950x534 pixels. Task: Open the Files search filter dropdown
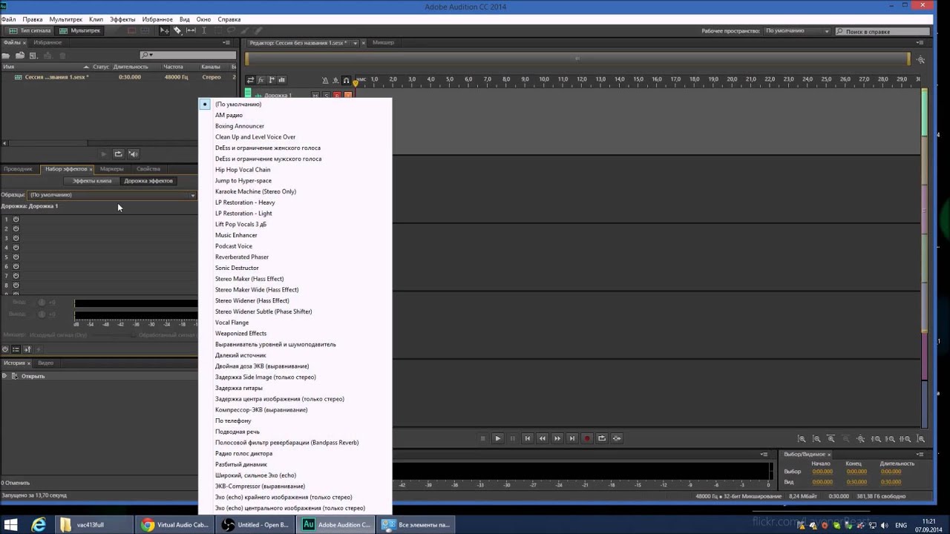pos(147,55)
